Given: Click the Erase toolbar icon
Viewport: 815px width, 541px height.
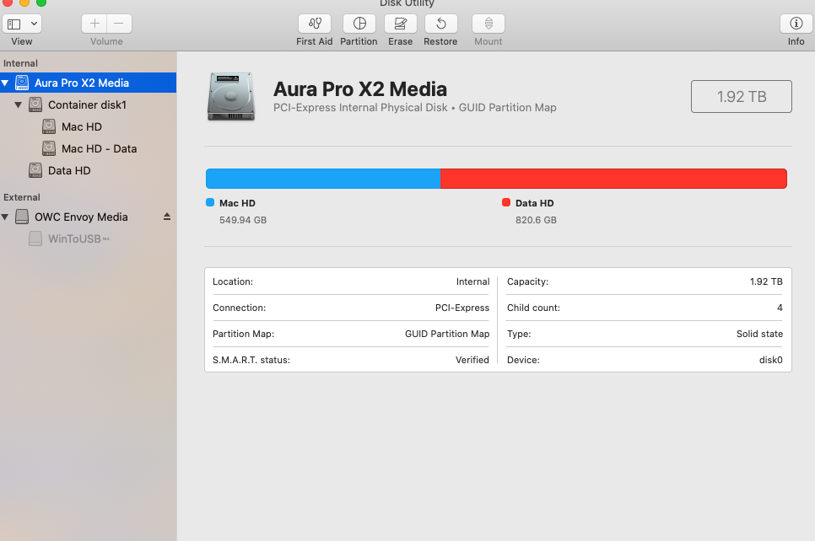Looking at the screenshot, I should coord(400,24).
